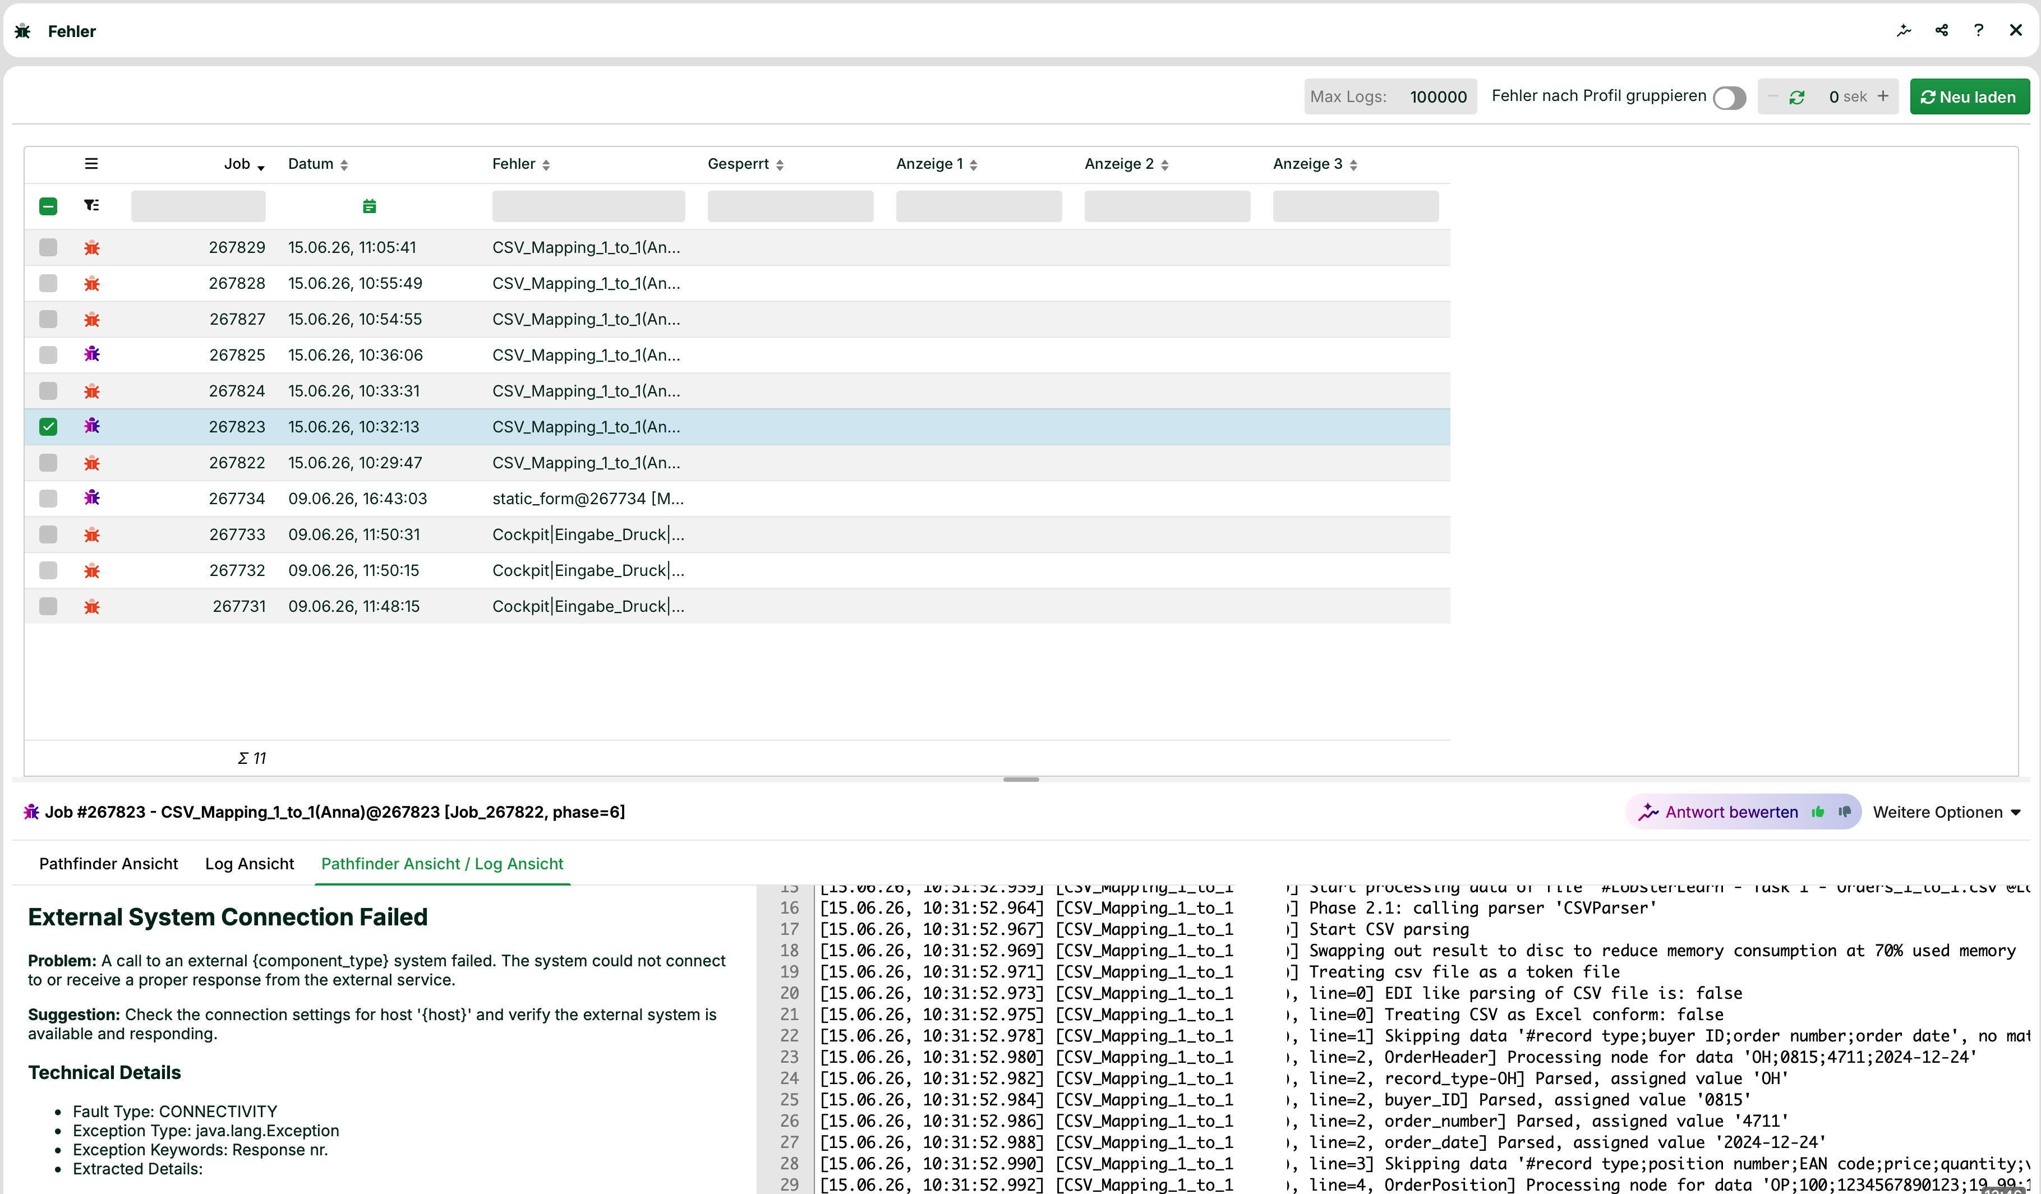Select the row dated 09.06.26, 11:50:31
This screenshot has width=2041, height=1194.
737,534
